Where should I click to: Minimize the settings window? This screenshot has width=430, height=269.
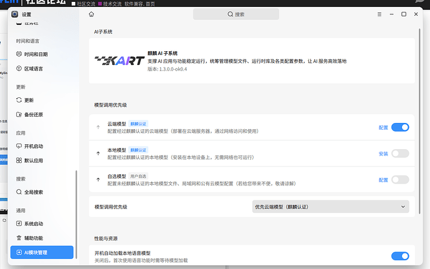coord(391,14)
